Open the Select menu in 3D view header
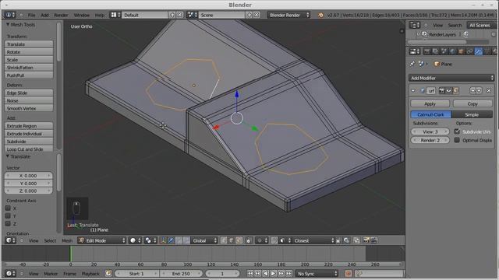This screenshot has width=499, height=280. pyautogui.click(x=50, y=240)
